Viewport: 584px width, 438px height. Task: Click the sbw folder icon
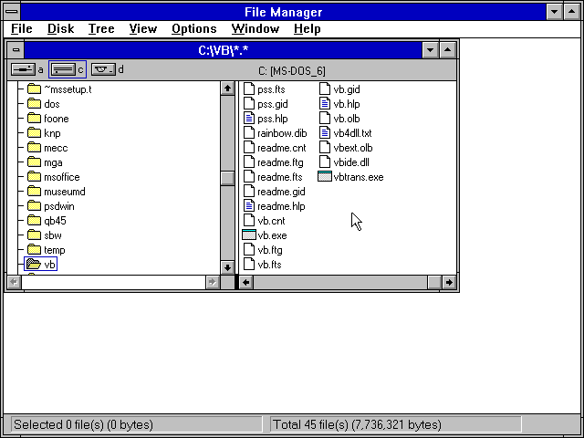[x=35, y=235]
